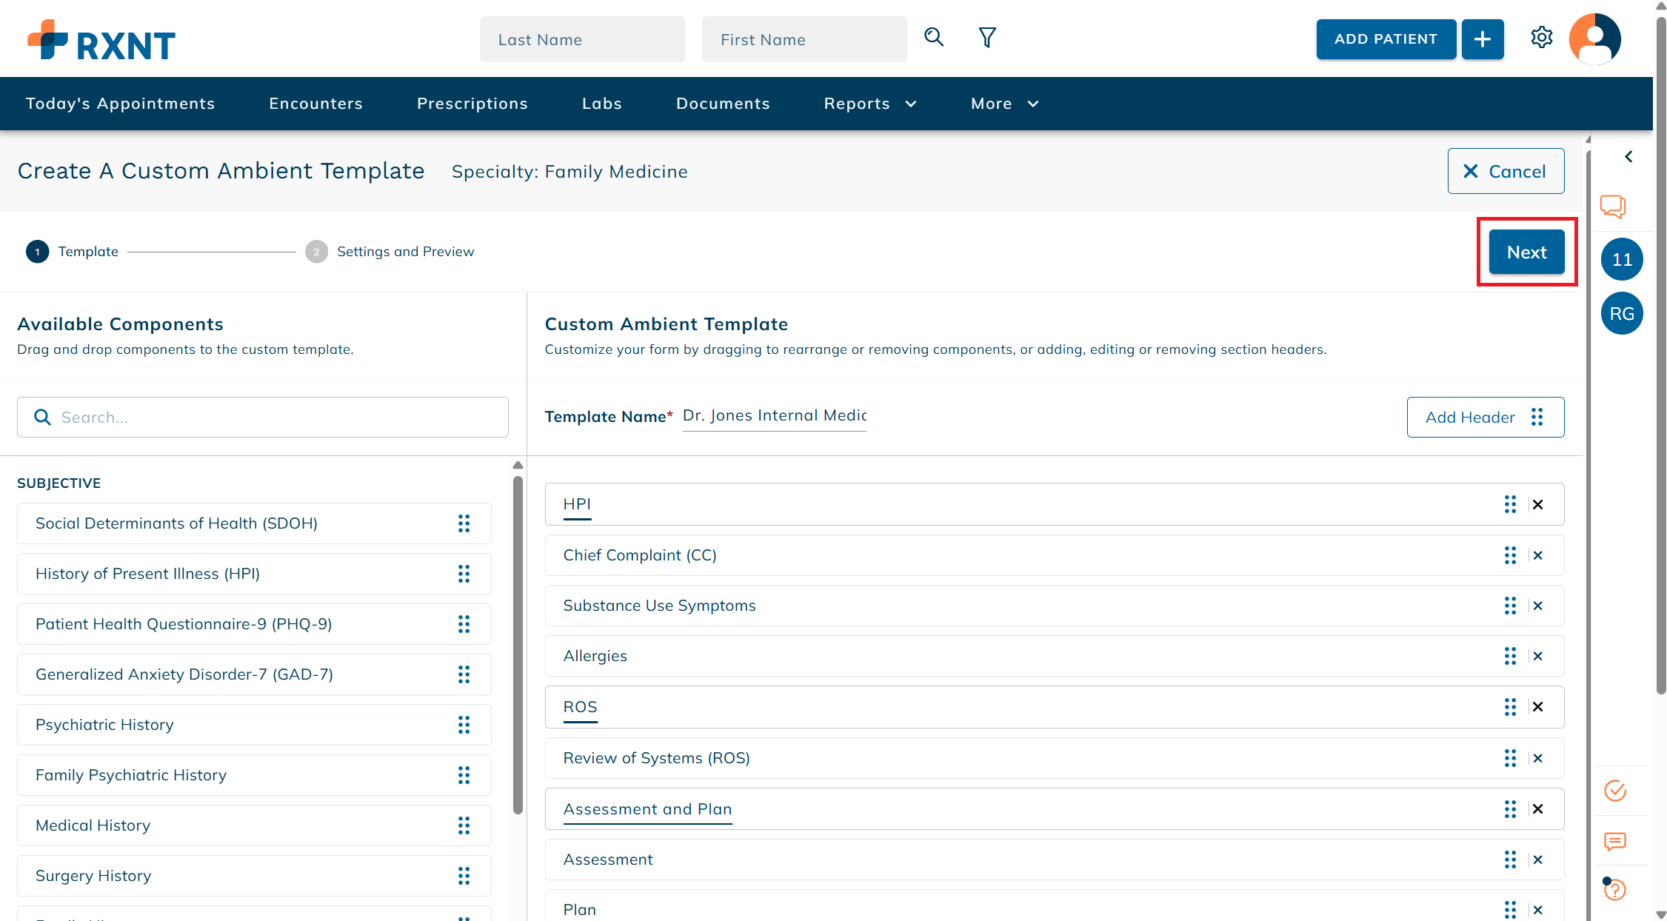Click the Next button
The image size is (1667, 921).
coord(1526,252)
